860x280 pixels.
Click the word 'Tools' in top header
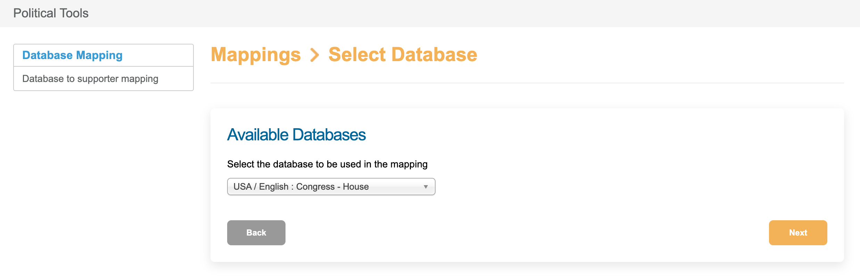[74, 13]
